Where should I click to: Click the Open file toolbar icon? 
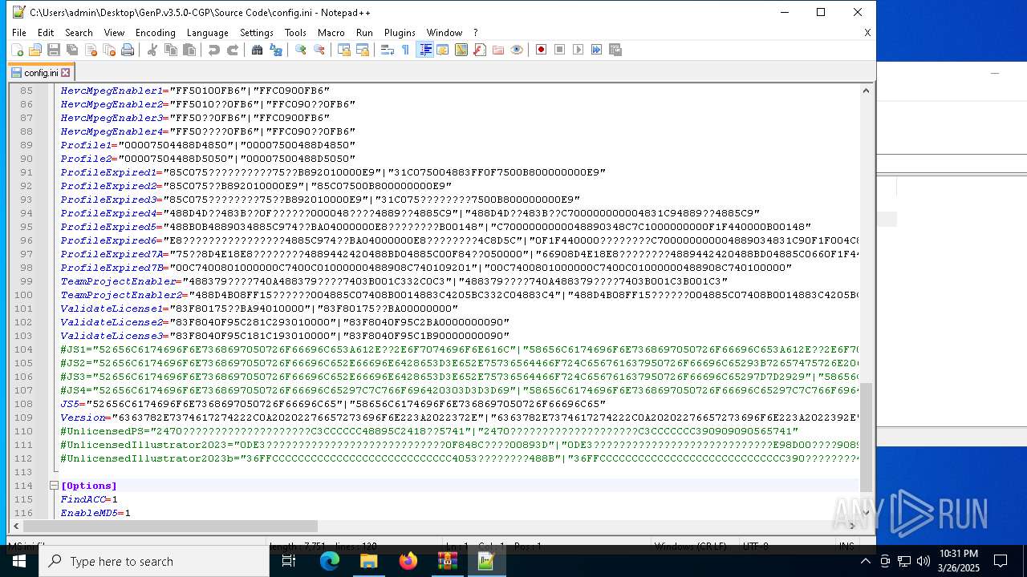(x=35, y=50)
